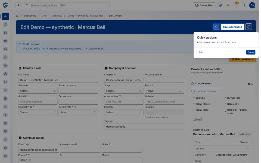Click the info icon beside Buying role
The image size is (261, 163).
pos(75,107)
